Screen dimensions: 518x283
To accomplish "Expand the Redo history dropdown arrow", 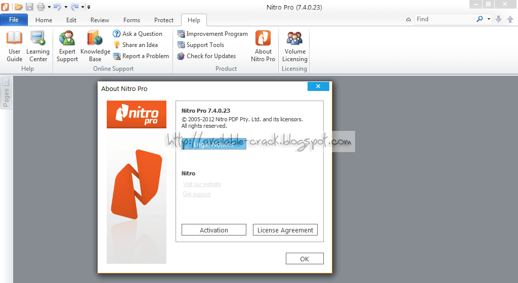I will (x=83, y=7).
